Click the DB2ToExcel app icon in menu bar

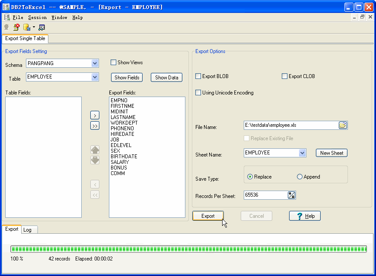click(7, 17)
